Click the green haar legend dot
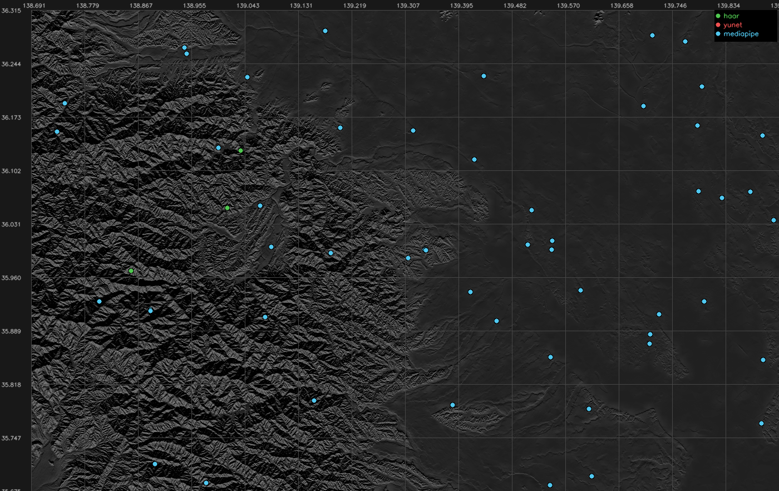Screen dimensions: 779x491 [718, 16]
